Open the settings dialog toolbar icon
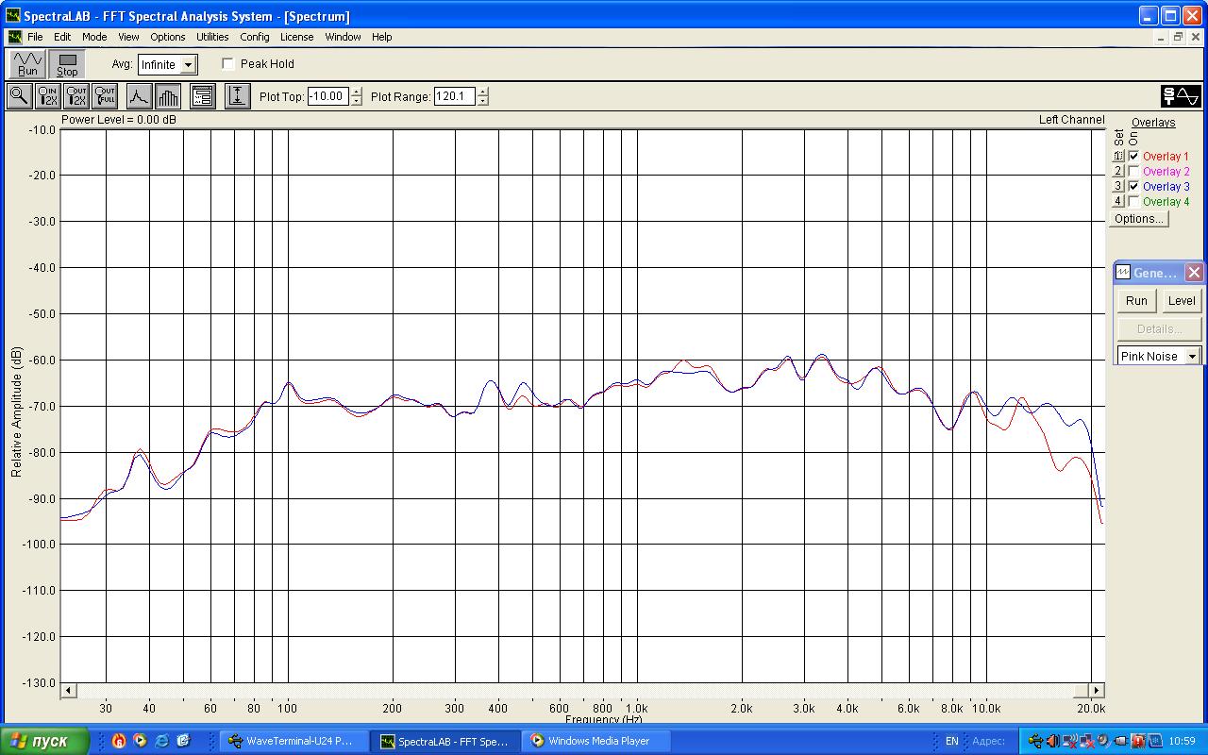This screenshot has width=1208, height=755. (202, 95)
